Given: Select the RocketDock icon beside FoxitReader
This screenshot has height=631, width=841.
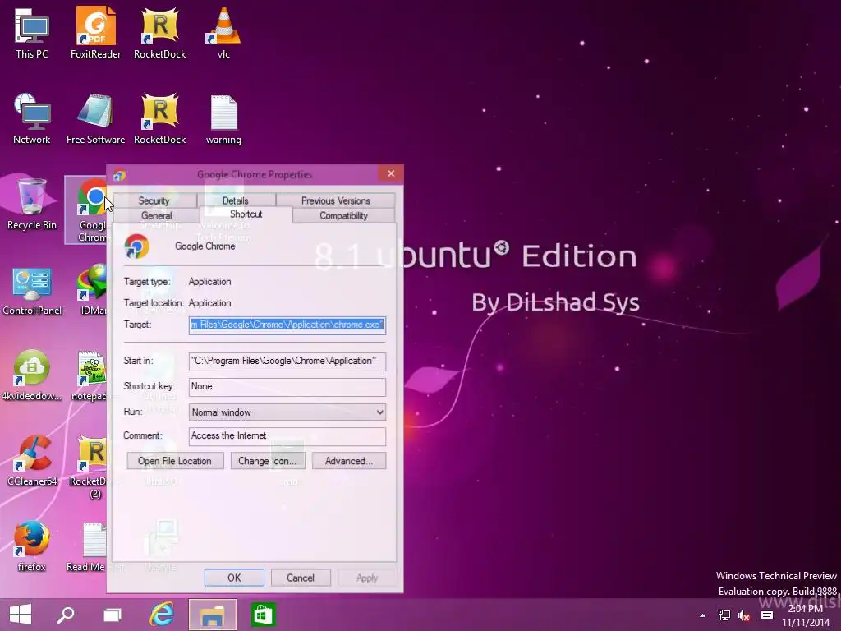Looking at the screenshot, I should click(x=160, y=32).
